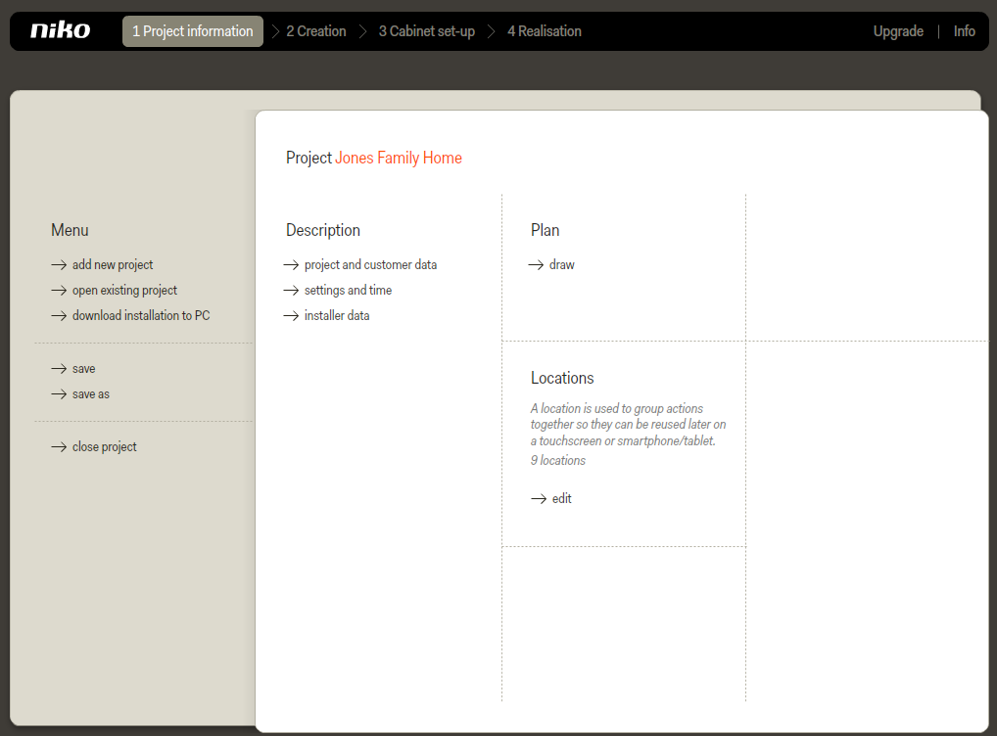997x736 pixels.
Task: Click the Locations heading
Action: pyautogui.click(x=562, y=378)
